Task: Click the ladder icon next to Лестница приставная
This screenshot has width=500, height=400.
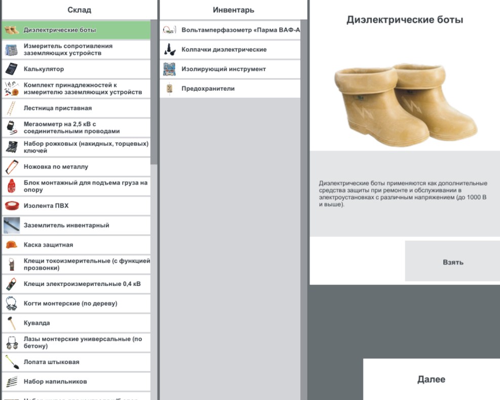Action: pos(11,108)
